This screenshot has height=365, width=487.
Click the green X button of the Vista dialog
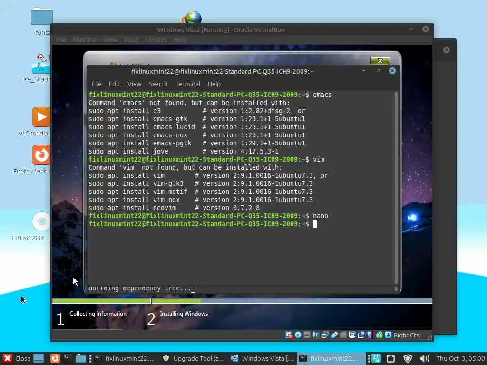[380, 60]
